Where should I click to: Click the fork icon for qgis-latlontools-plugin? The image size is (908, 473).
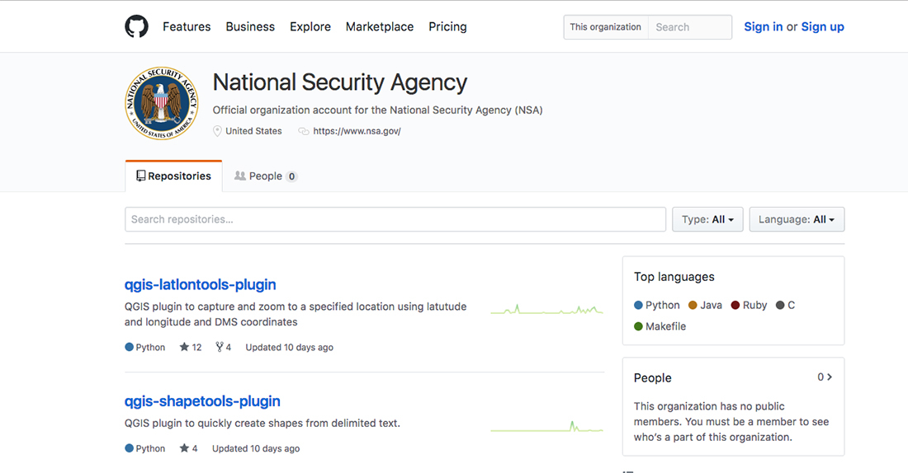click(220, 347)
